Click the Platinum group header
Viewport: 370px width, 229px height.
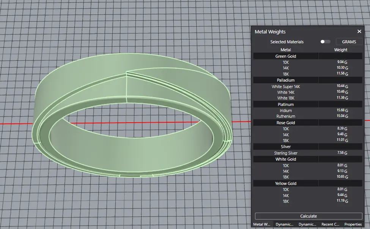[x=286, y=104]
